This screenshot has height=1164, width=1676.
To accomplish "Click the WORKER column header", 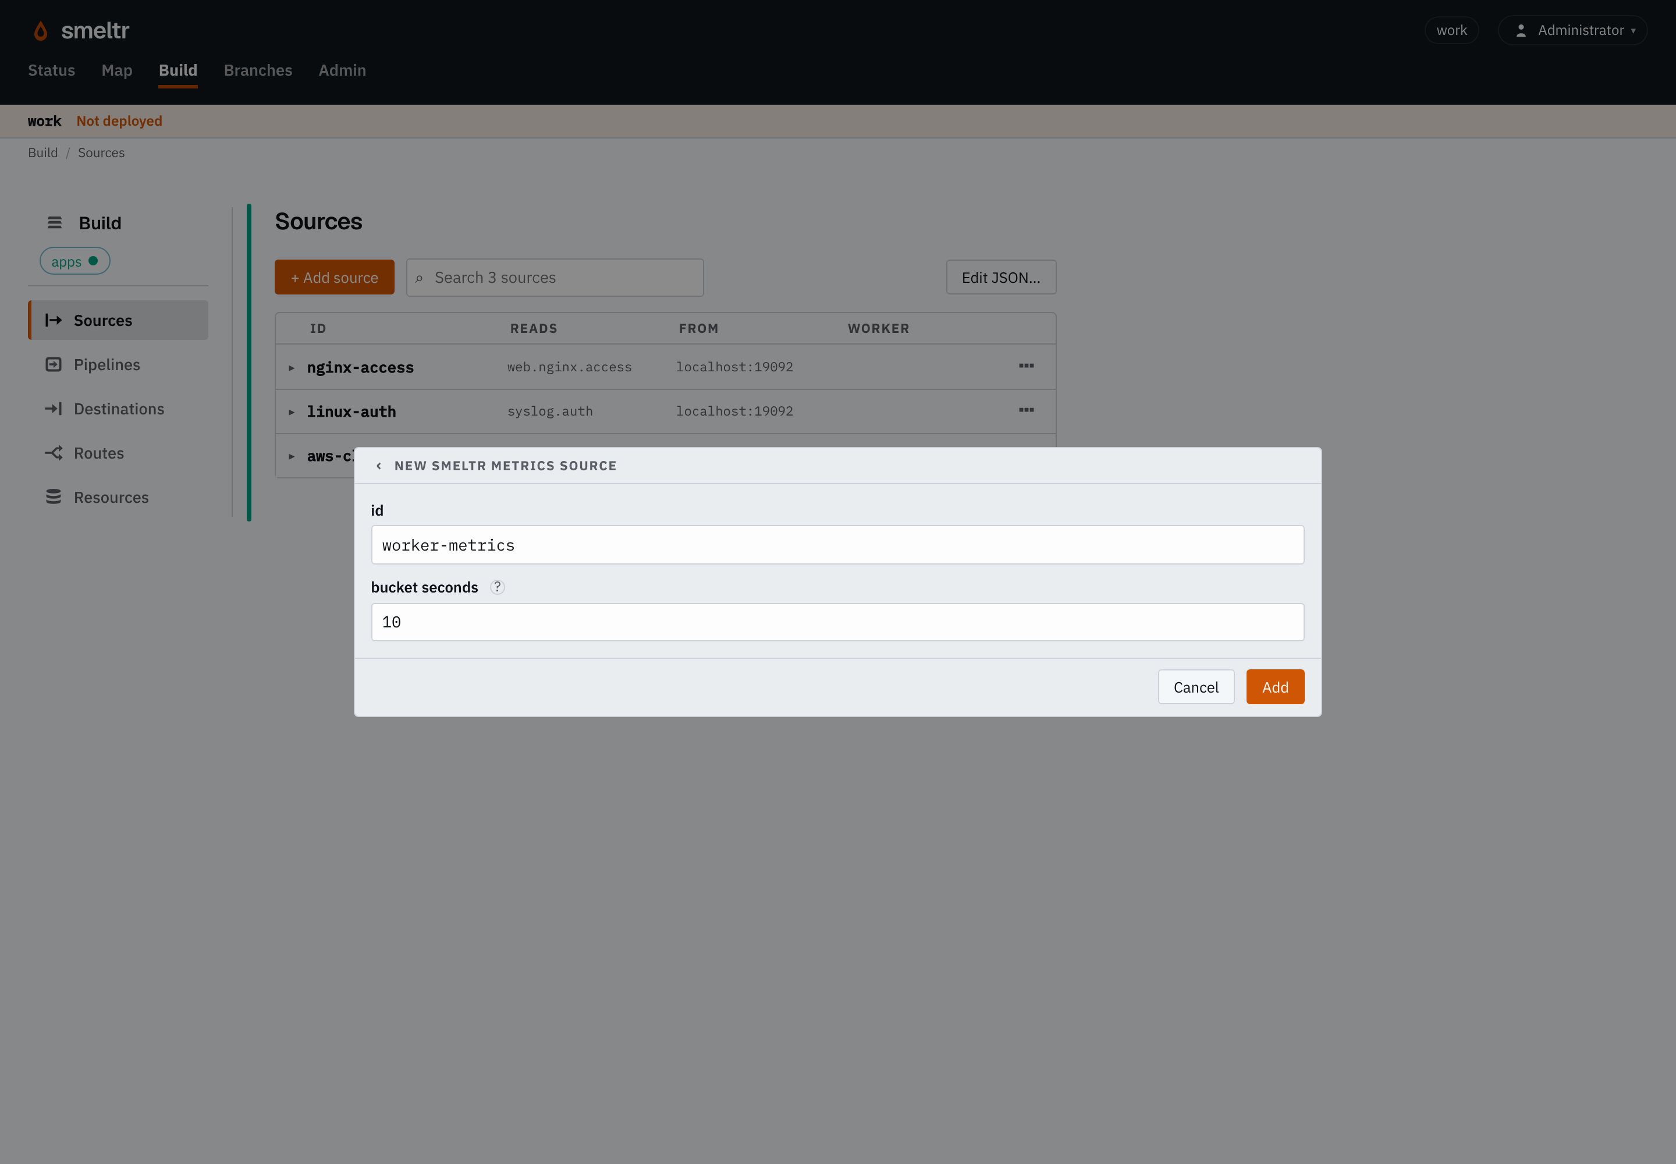I will (x=879, y=329).
